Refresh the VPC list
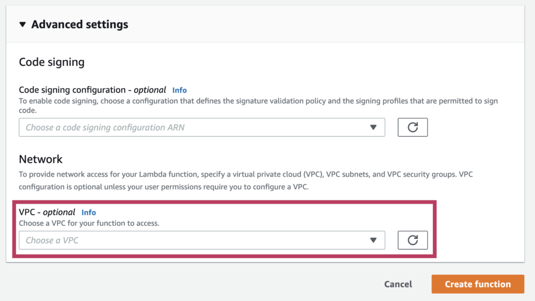This screenshot has height=301, width=535. pyautogui.click(x=413, y=240)
